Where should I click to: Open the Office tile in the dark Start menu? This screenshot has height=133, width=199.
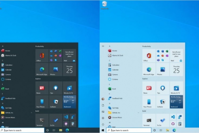coord(42,56)
